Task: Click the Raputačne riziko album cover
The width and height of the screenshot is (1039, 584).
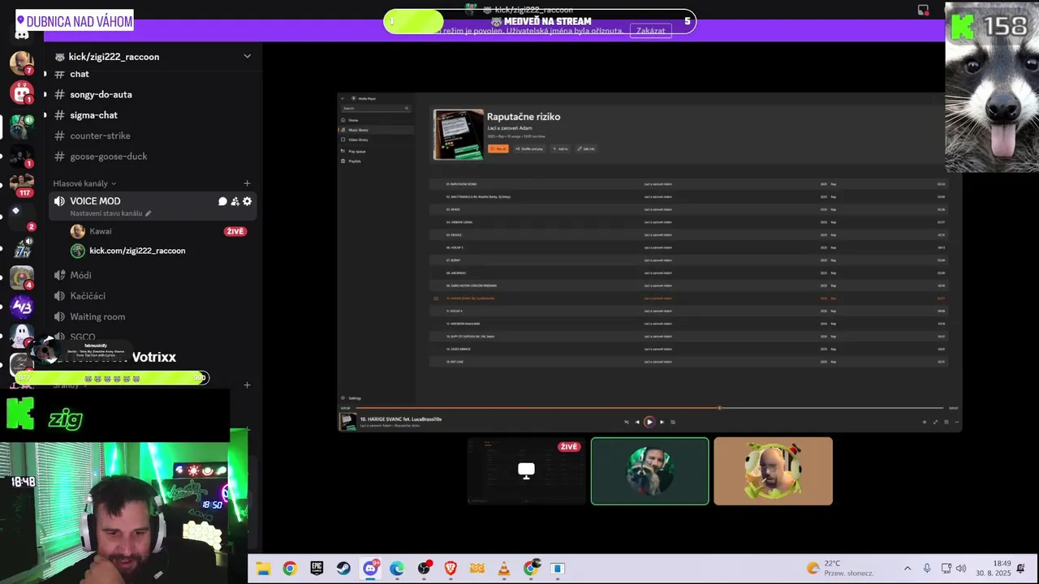Action: click(x=459, y=134)
